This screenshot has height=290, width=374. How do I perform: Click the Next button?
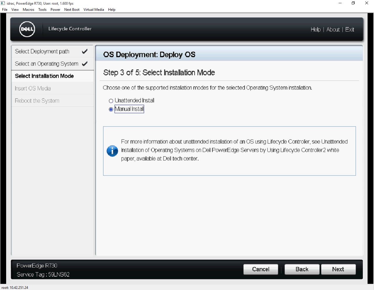(x=338, y=269)
